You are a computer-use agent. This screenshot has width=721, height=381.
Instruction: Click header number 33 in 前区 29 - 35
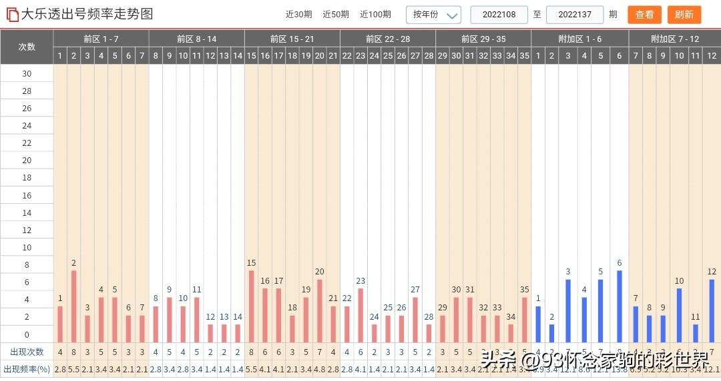click(x=497, y=55)
